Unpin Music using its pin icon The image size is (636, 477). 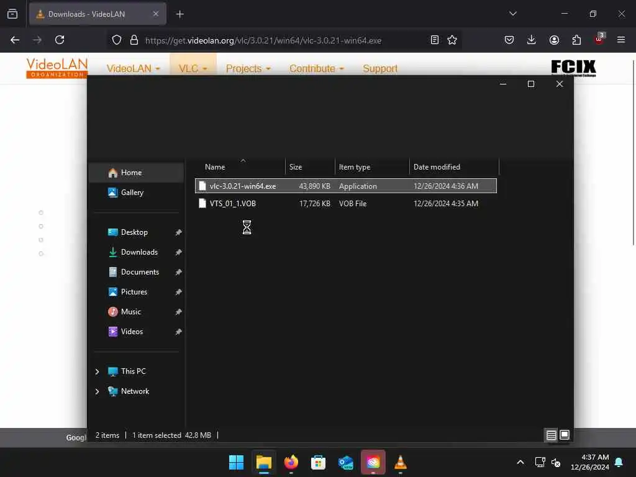click(x=178, y=312)
